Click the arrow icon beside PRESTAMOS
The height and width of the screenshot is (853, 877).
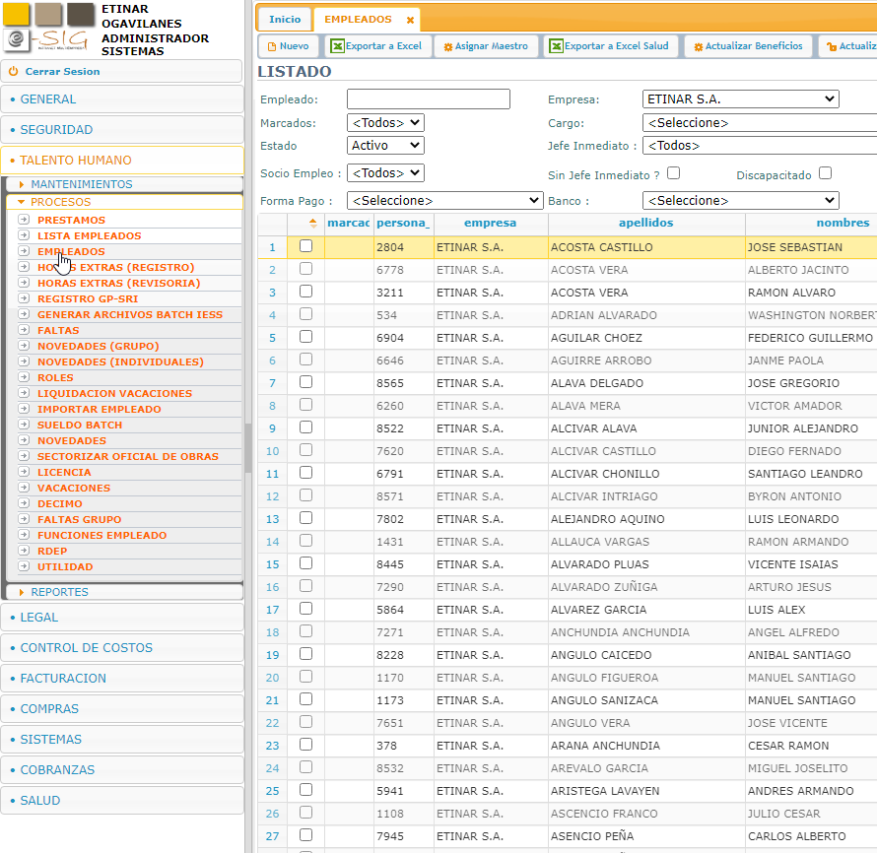[24, 221]
